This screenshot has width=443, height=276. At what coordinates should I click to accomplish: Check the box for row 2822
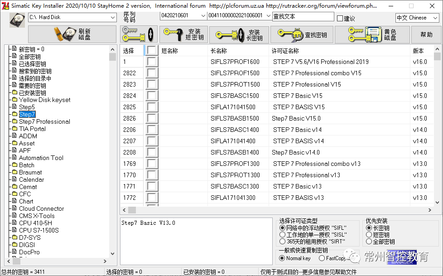[152, 73]
